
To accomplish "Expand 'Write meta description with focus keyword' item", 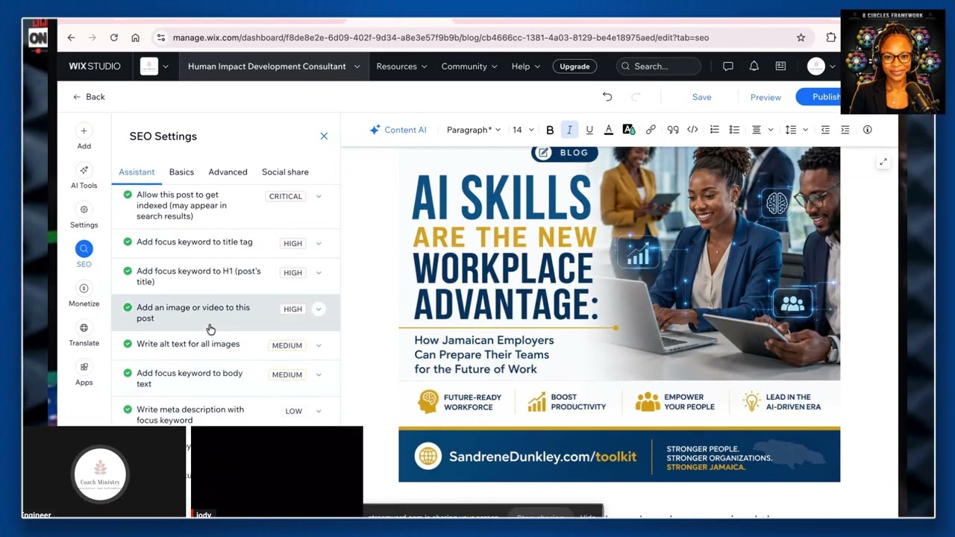I will (319, 411).
